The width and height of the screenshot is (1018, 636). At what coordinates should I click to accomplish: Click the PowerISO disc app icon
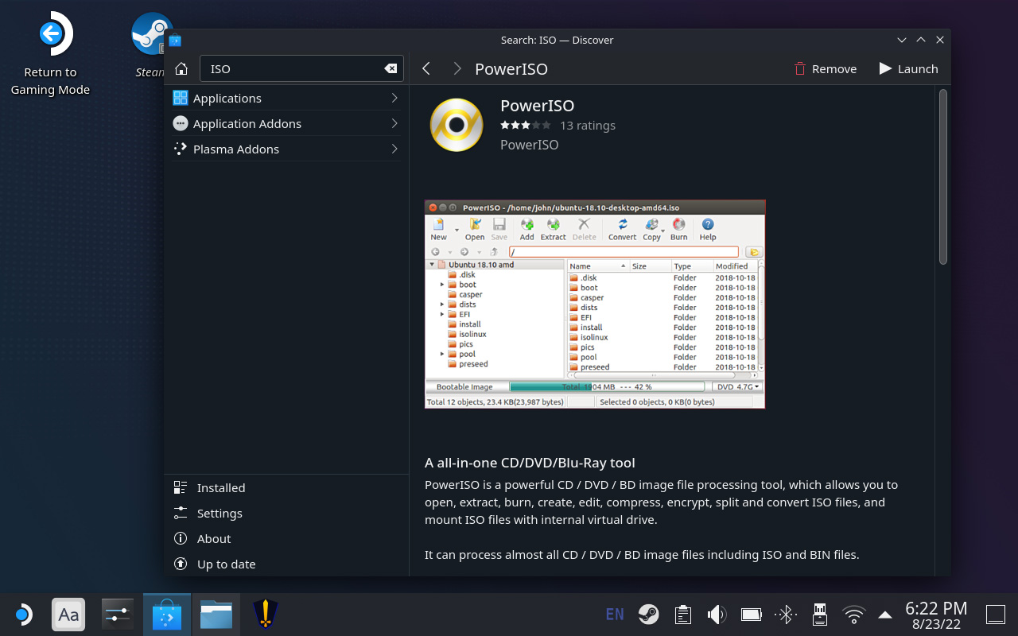pos(457,125)
